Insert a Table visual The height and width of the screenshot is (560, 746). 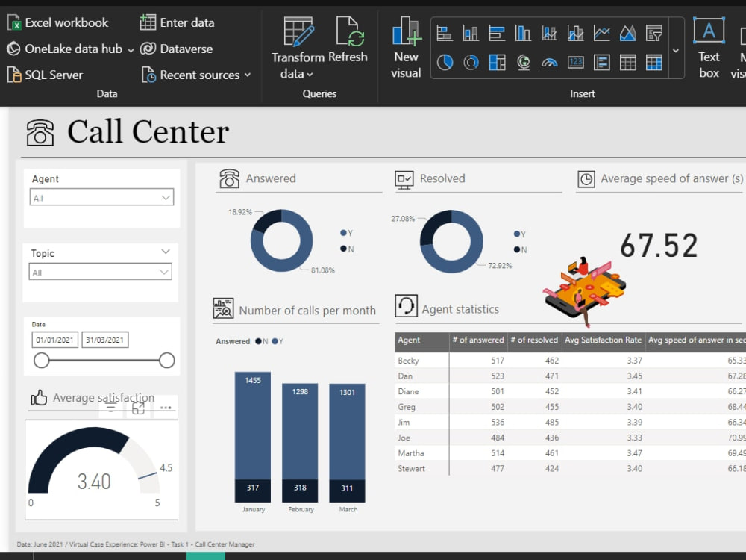(x=628, y=63)
